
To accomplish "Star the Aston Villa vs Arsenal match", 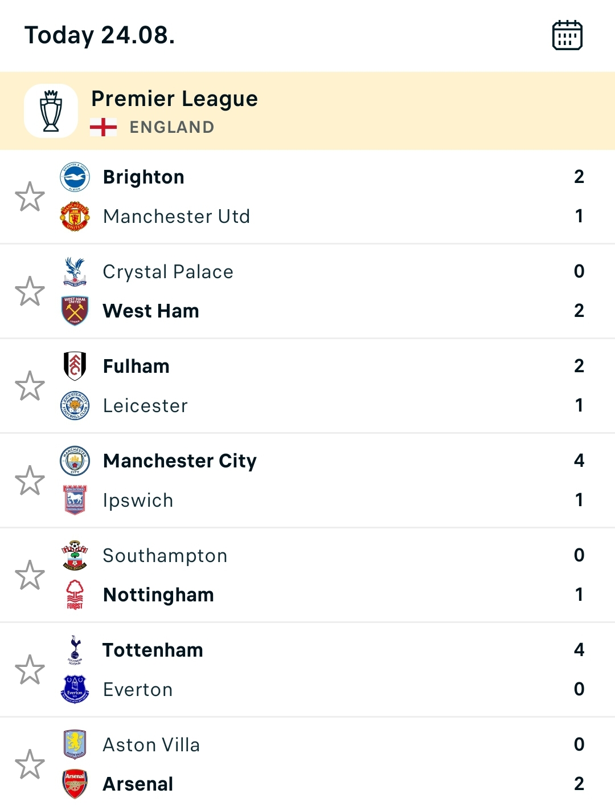I will click(30, 764).
